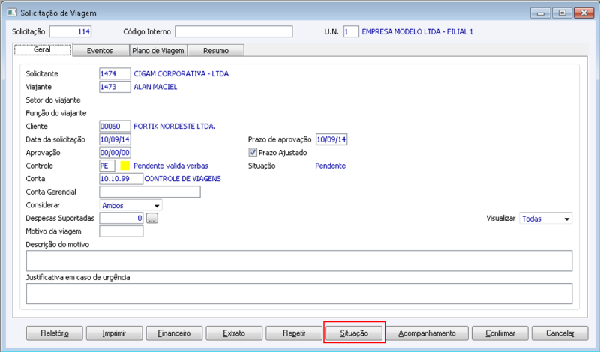Confirm the request with Confirmar button
The width and height of the screenshot is (600, 352).
coord(500,333)
